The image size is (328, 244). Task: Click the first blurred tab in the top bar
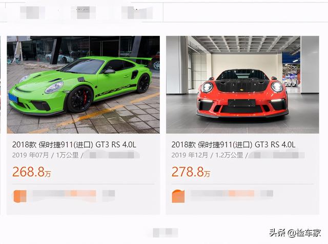point(32,12)
